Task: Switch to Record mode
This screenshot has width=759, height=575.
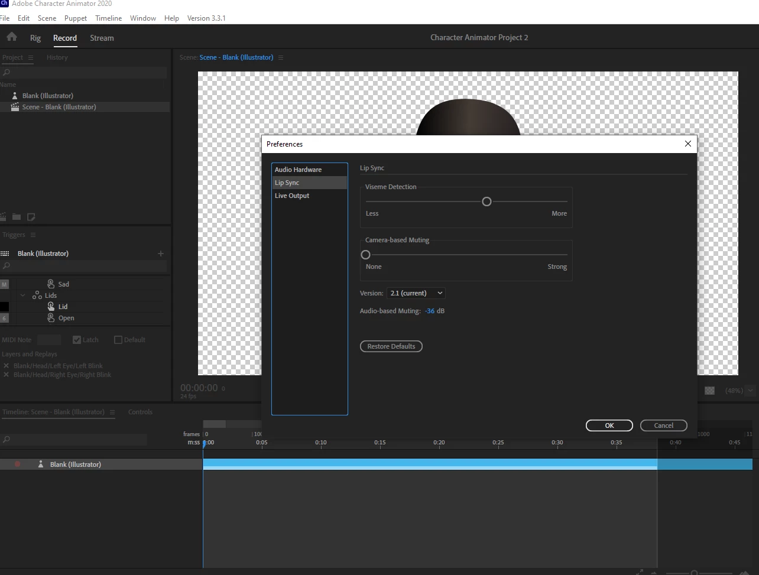Action: [x=65, y=38]
